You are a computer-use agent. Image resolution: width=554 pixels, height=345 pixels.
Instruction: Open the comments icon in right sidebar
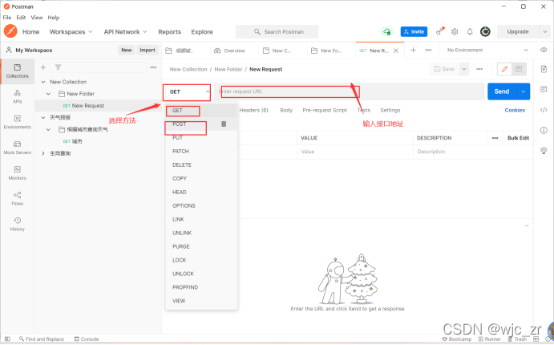click(x=544, y=89)
